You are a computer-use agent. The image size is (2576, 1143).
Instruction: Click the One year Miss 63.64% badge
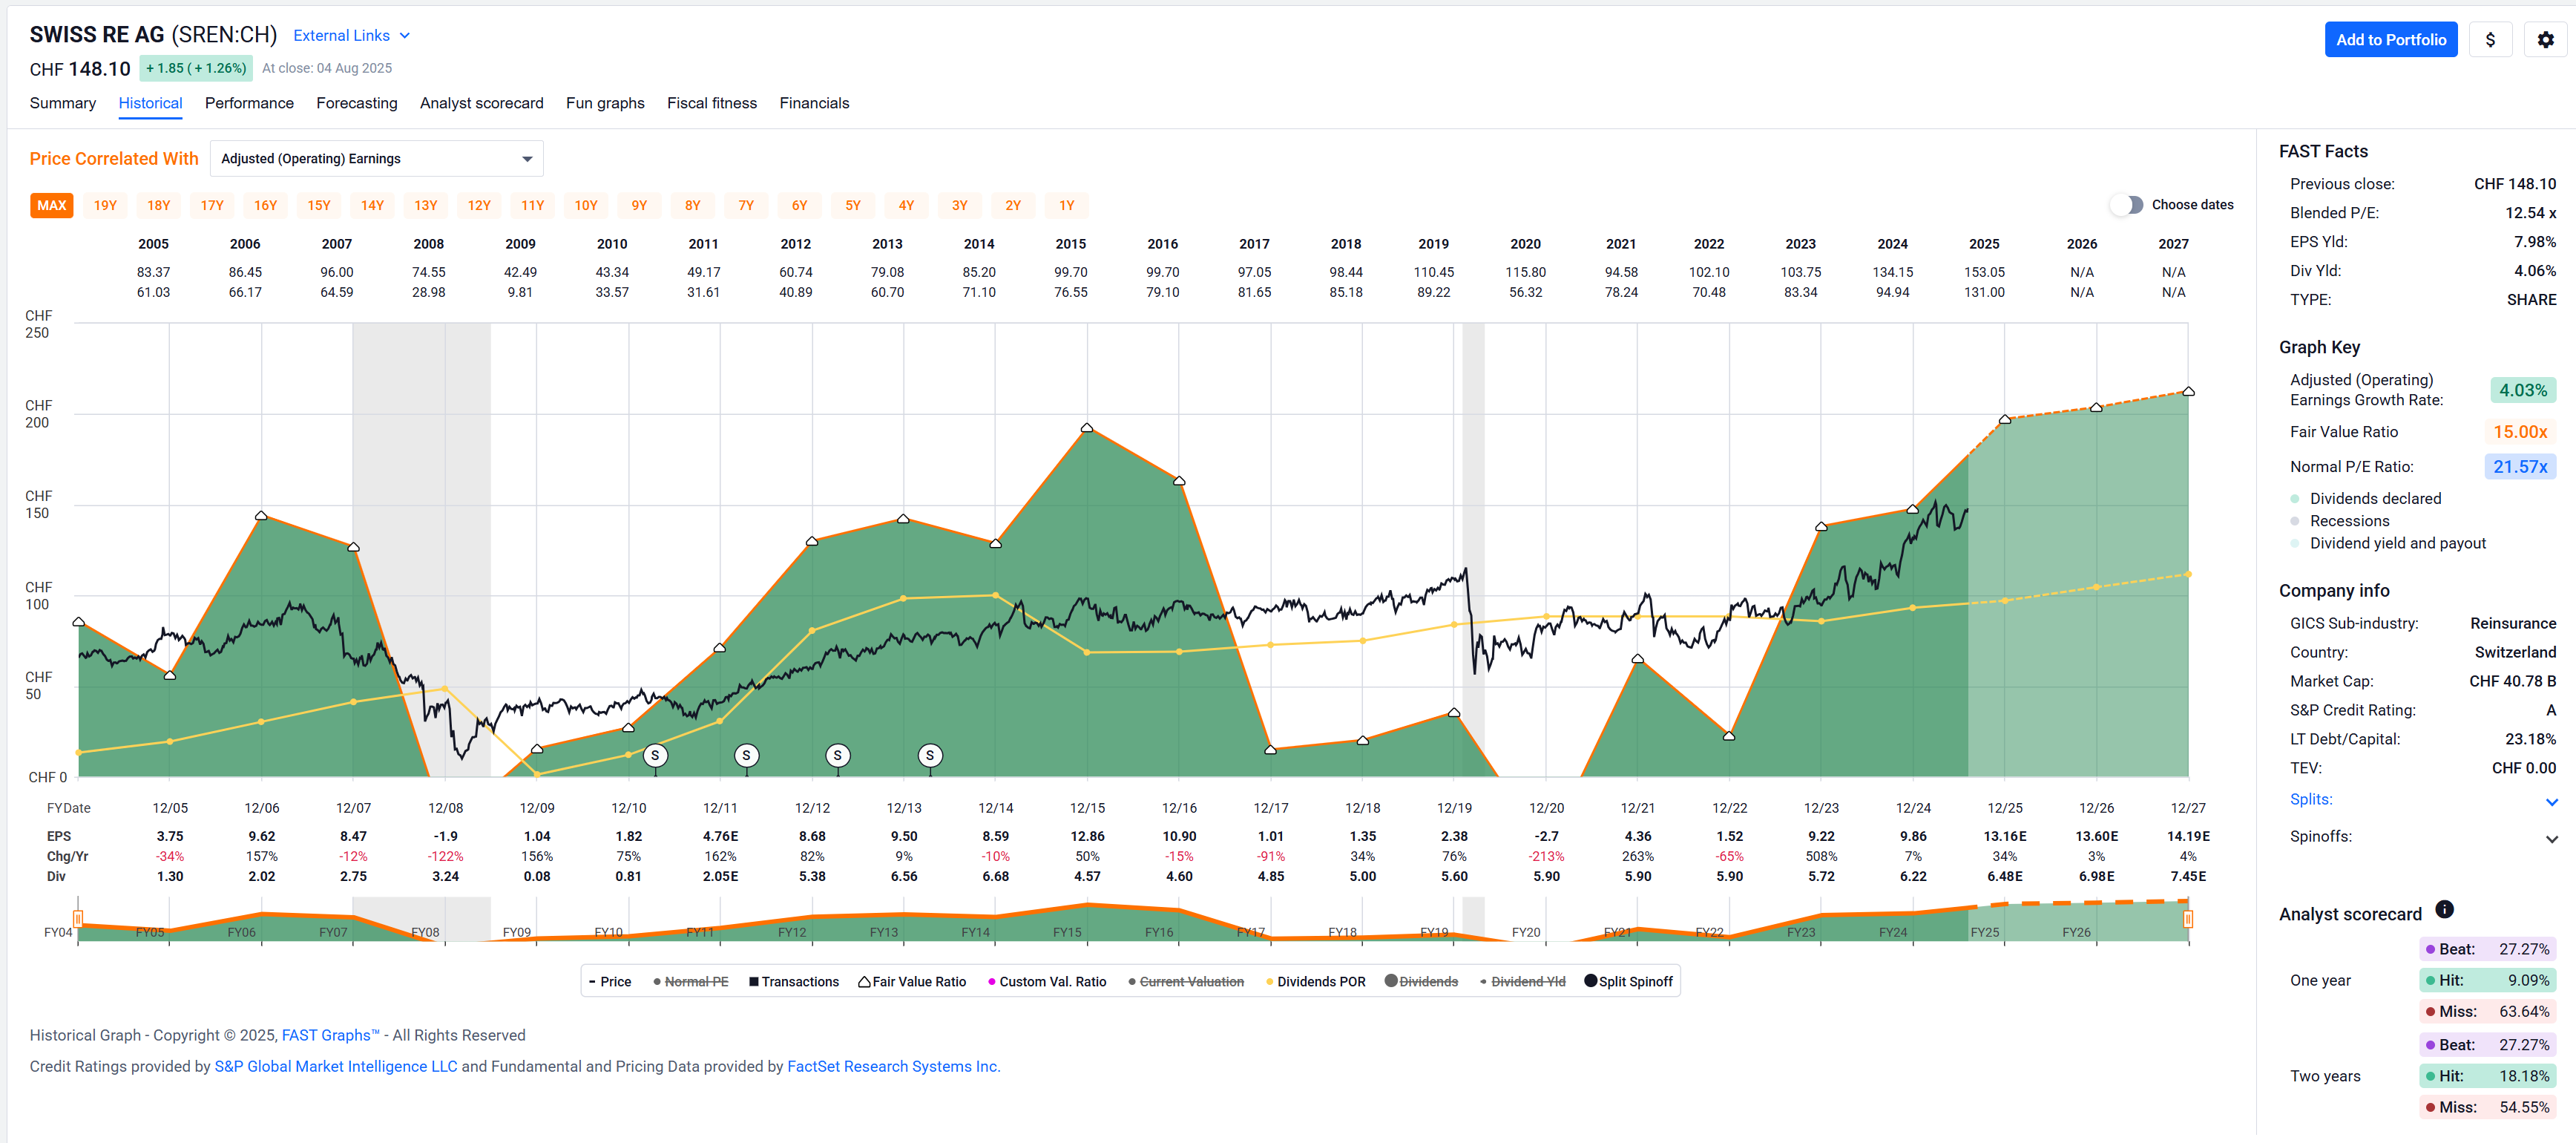click(x=2487, y=1011)
